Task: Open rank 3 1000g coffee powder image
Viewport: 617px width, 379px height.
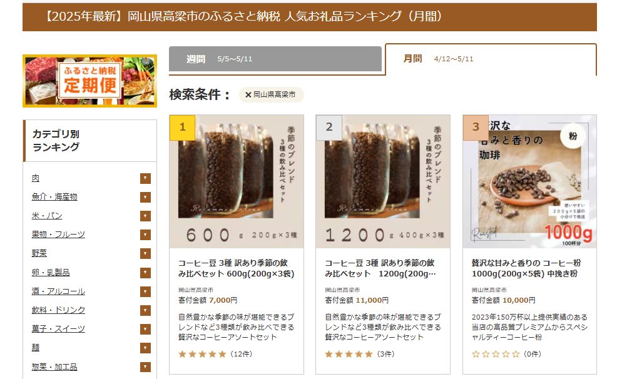Action: [529, 181]
